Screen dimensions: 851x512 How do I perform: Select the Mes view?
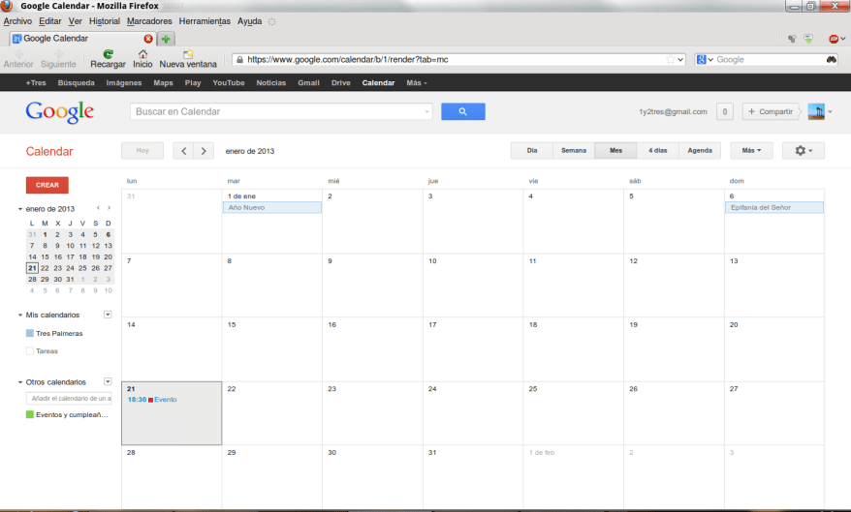615,151
